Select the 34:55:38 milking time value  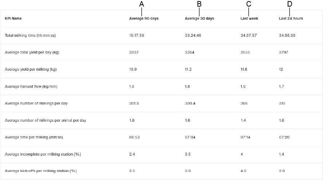[x=287, y=36]
